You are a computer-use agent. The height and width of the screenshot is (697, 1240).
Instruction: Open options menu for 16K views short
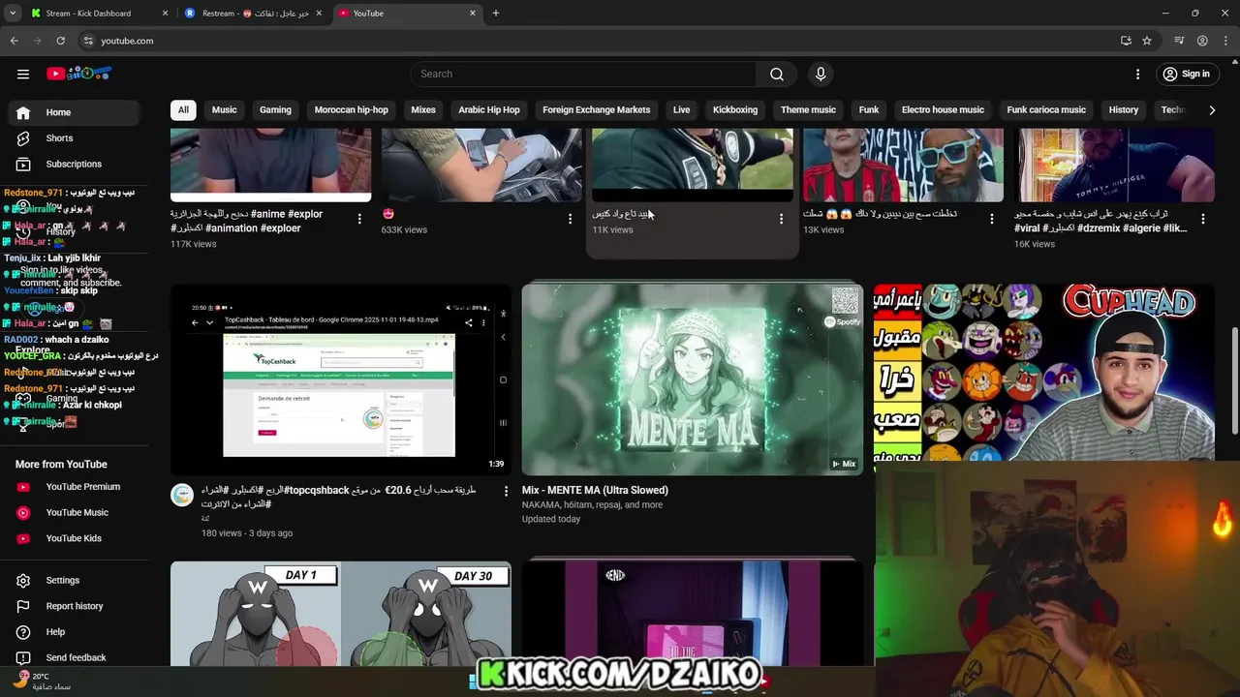click(x=1202, y=219)
